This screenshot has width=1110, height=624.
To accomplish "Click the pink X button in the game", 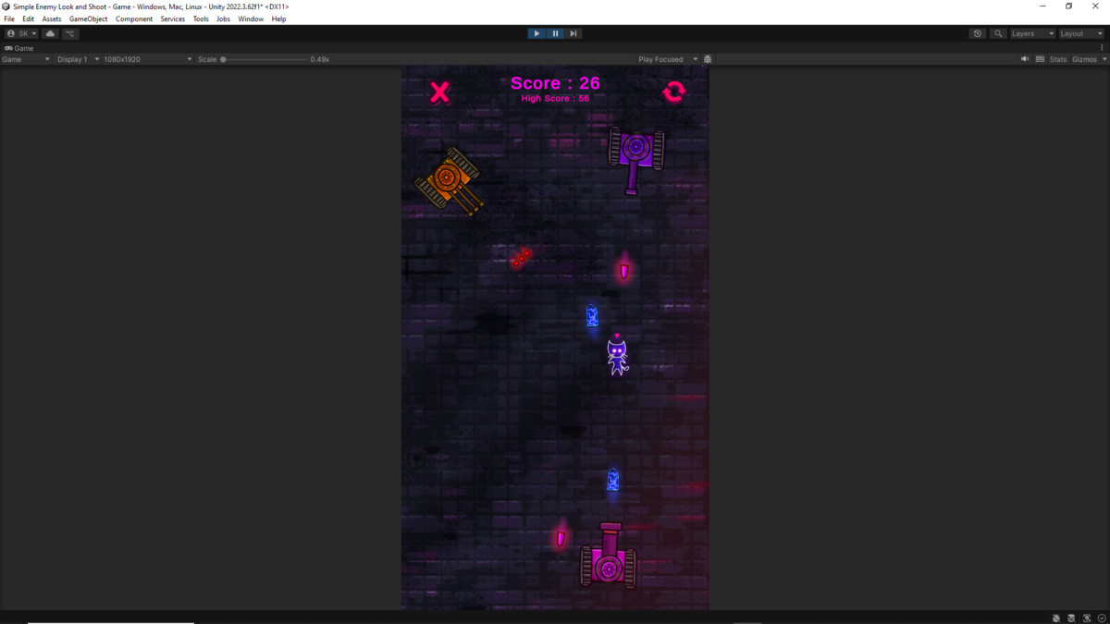I will click(x=439, y=91).
